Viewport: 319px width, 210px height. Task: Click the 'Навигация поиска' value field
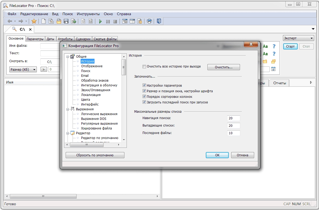pyautogui.click(x=234, y=118)
